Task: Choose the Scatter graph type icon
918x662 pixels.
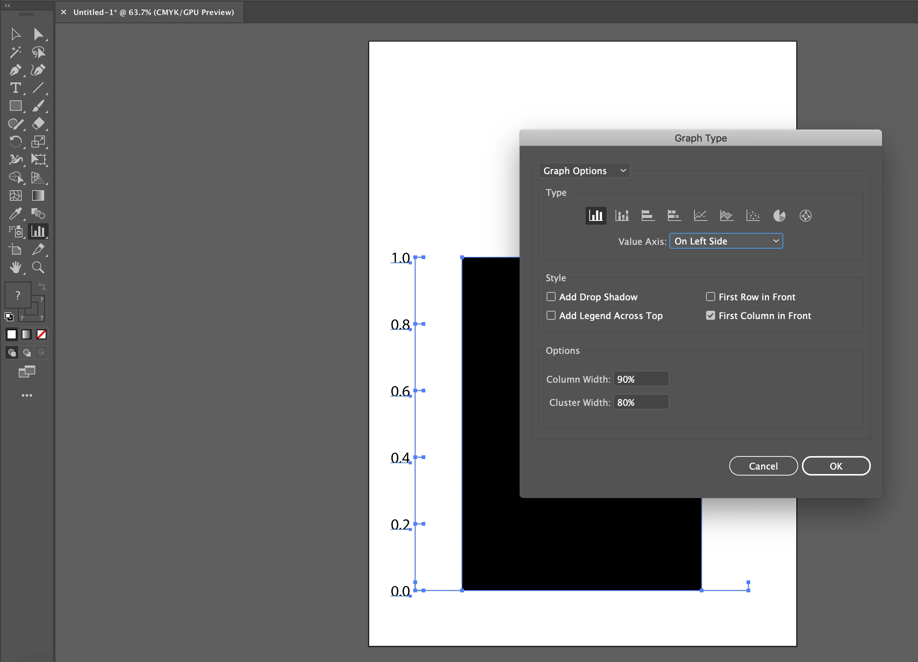Action: pos(753,216)
